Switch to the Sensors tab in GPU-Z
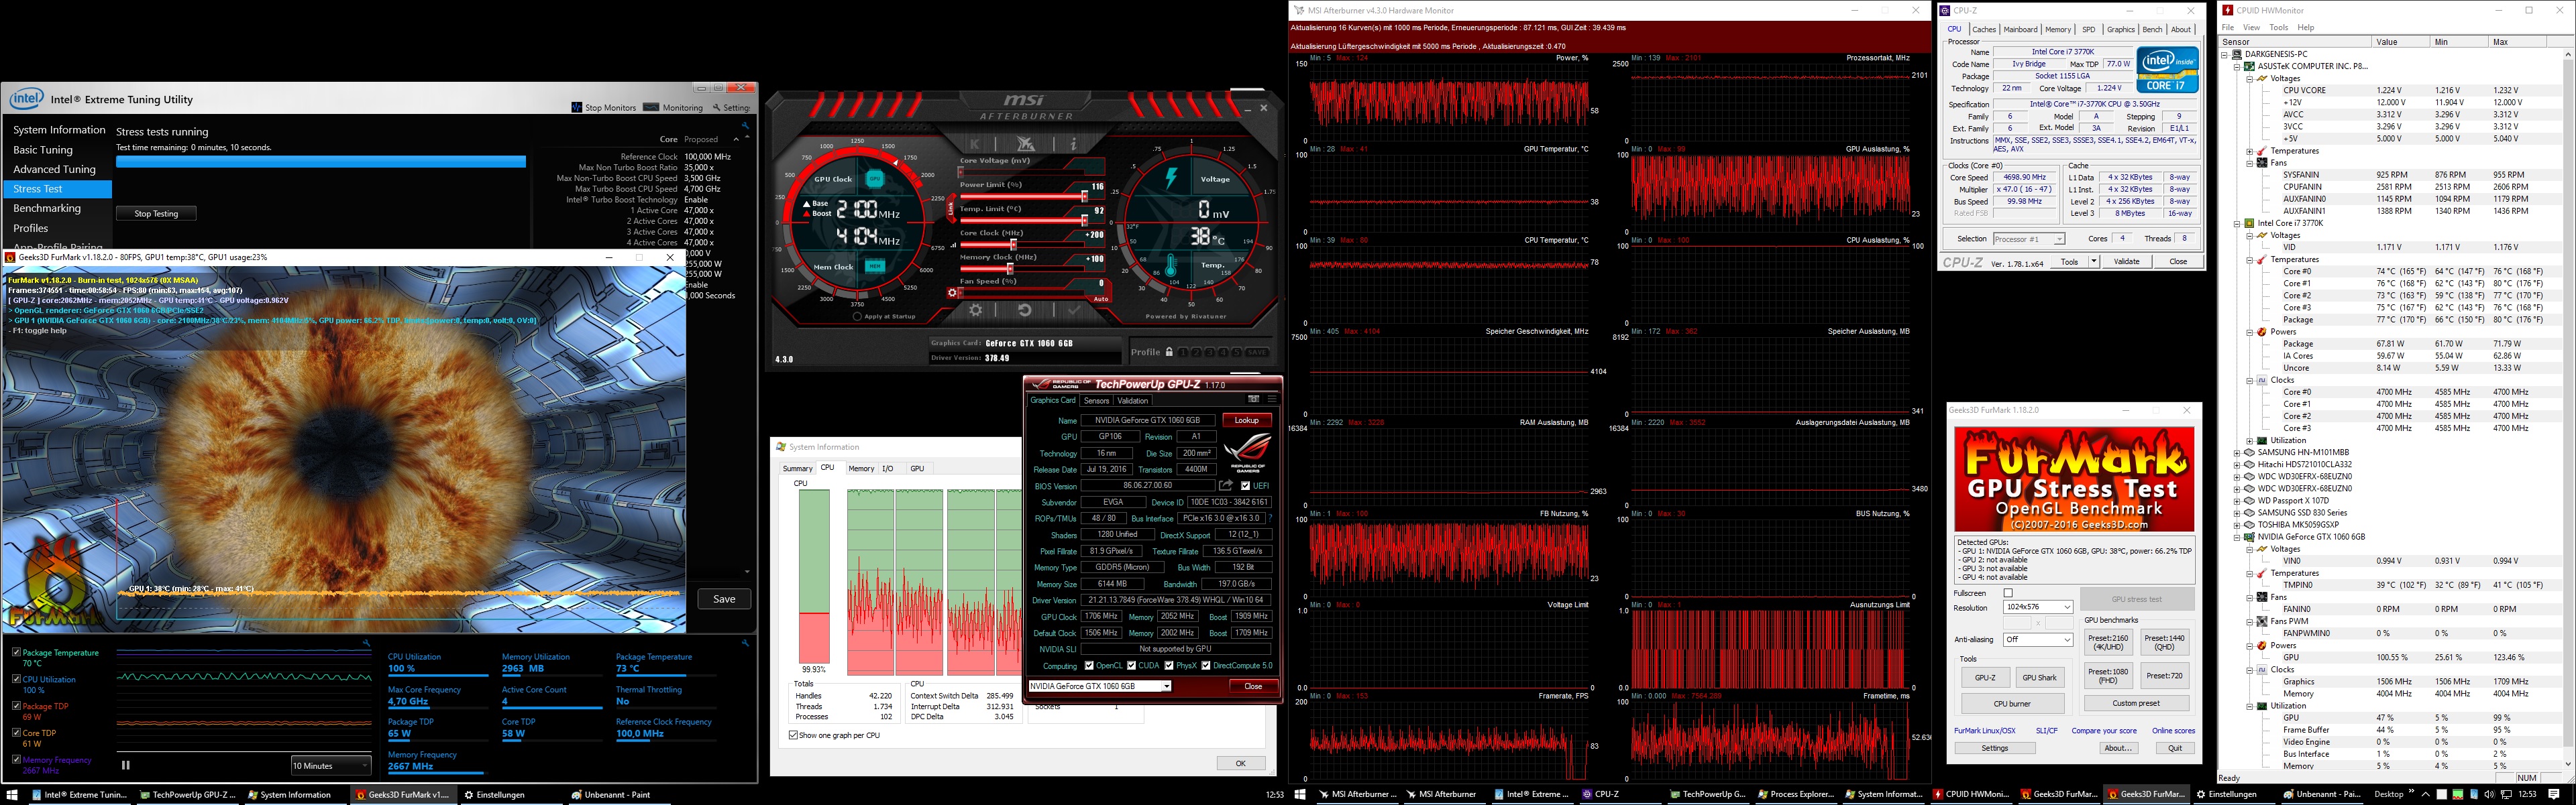The width and height of the screenshot is (2576, 805). tap(1096, 401)
